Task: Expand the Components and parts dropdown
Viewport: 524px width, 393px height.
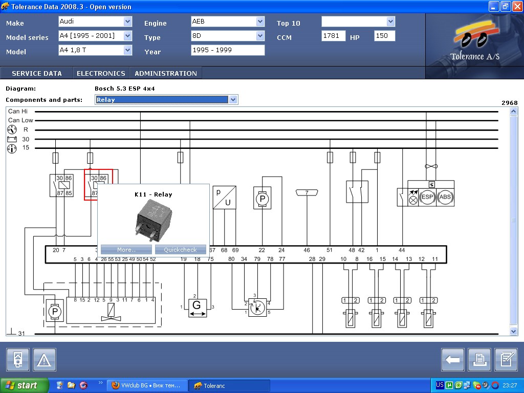Action: (233, 100)
